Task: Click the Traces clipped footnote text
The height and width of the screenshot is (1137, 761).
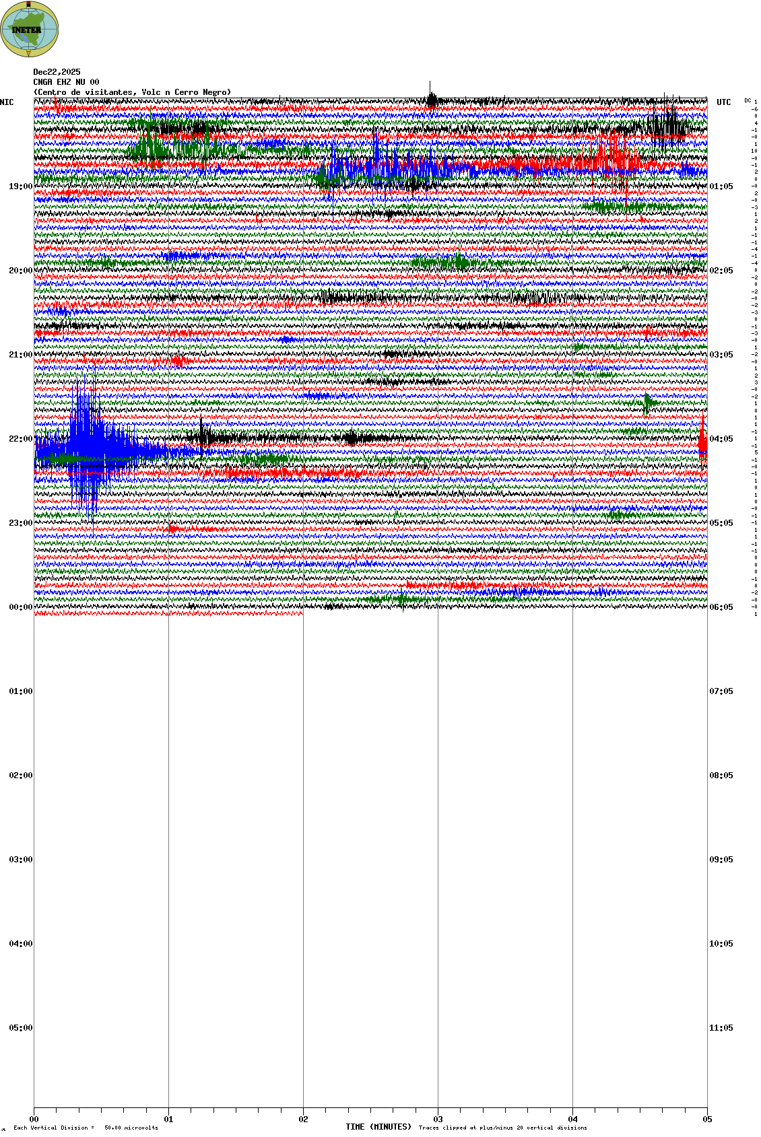Action: [502, 1128]
